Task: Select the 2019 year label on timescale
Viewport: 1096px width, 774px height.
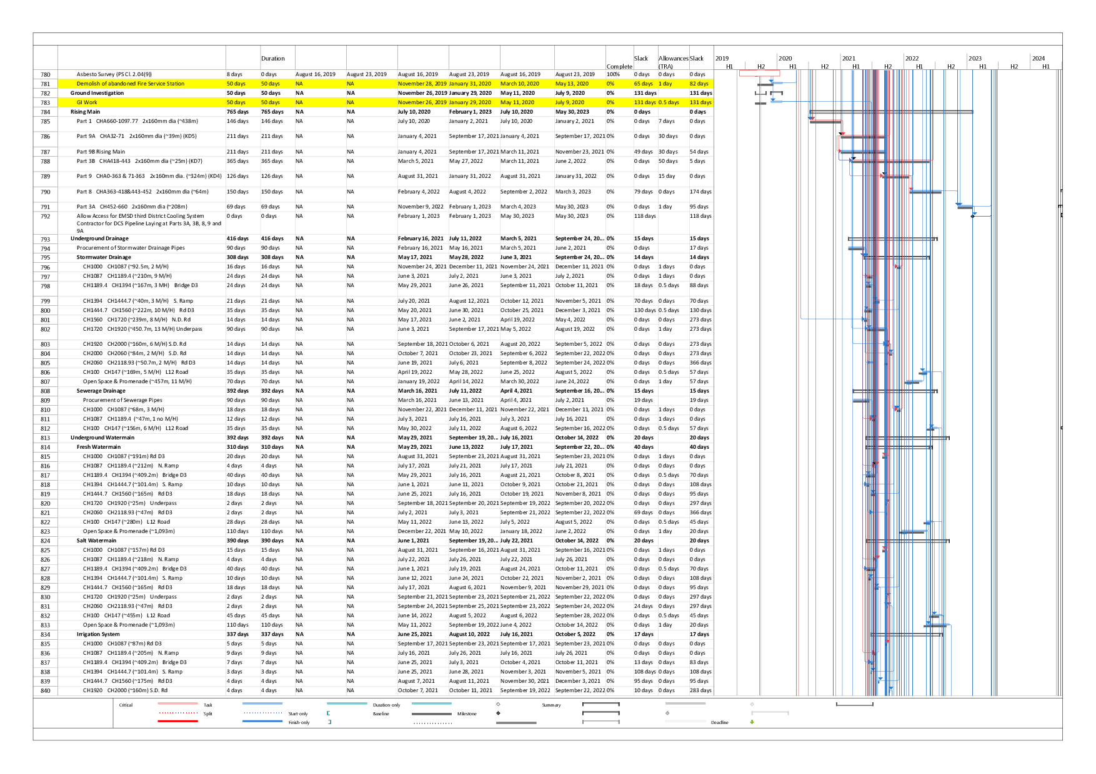Action: tap(722, 59)
